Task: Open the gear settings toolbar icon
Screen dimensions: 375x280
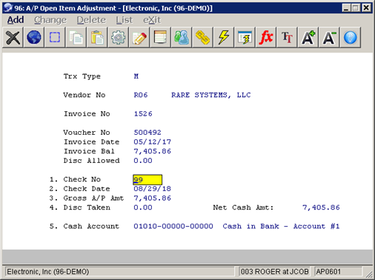Action: point(118,38)
